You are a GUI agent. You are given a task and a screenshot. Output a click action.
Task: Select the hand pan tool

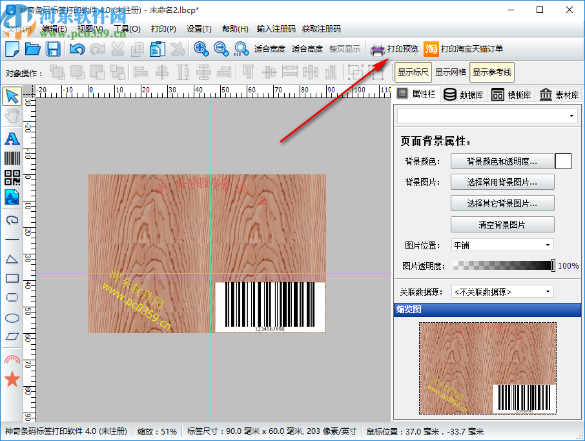point(12,116)
